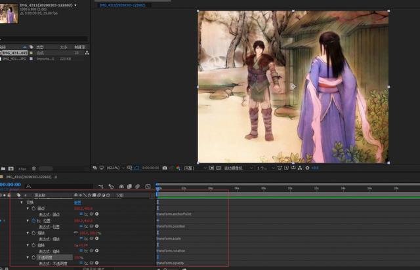This screenshot has height=270, width=420.
Task: Click the current time indicator in timeline
Action: 157,188
